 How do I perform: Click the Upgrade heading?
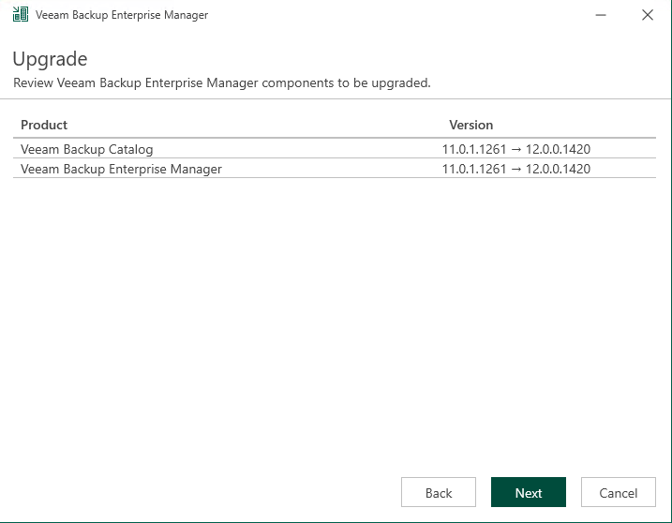click(51, 59)
